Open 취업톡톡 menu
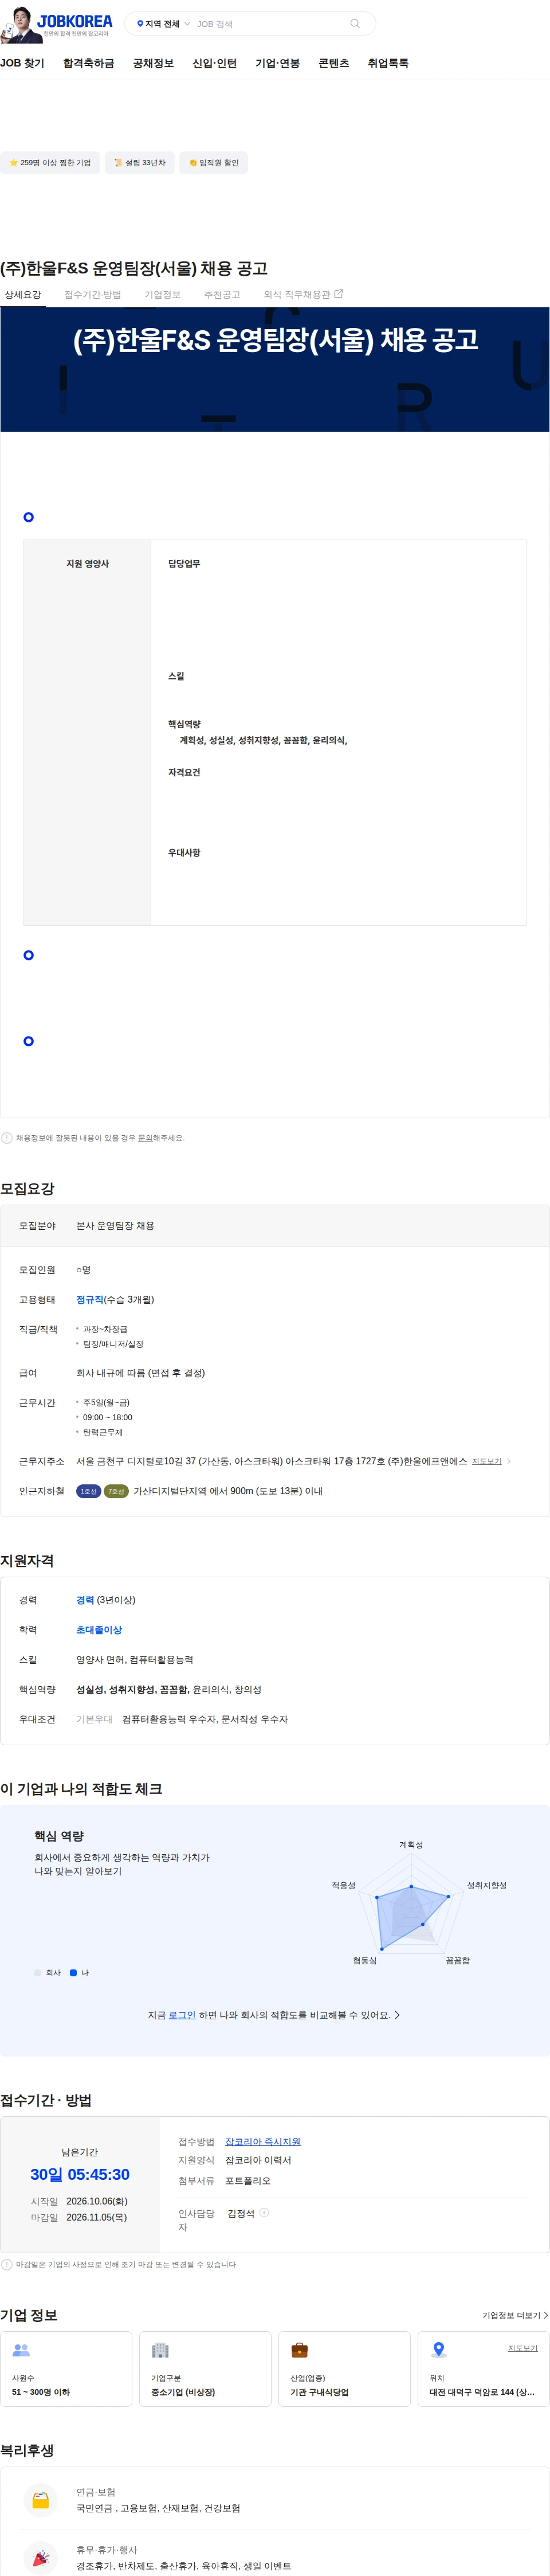Screen dimensions: 550x2576 (388, 63)
